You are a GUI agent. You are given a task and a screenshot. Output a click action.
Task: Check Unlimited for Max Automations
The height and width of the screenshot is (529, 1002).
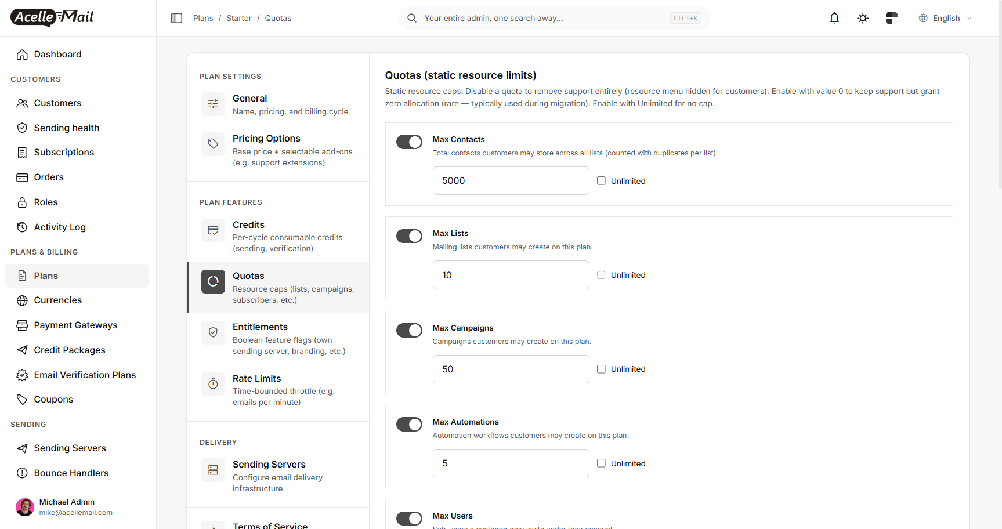(601, 463)
